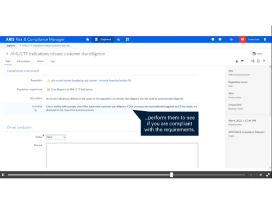Click the video progress slider handle
This screenshot has width=272, height=204.
click(171, 175)
